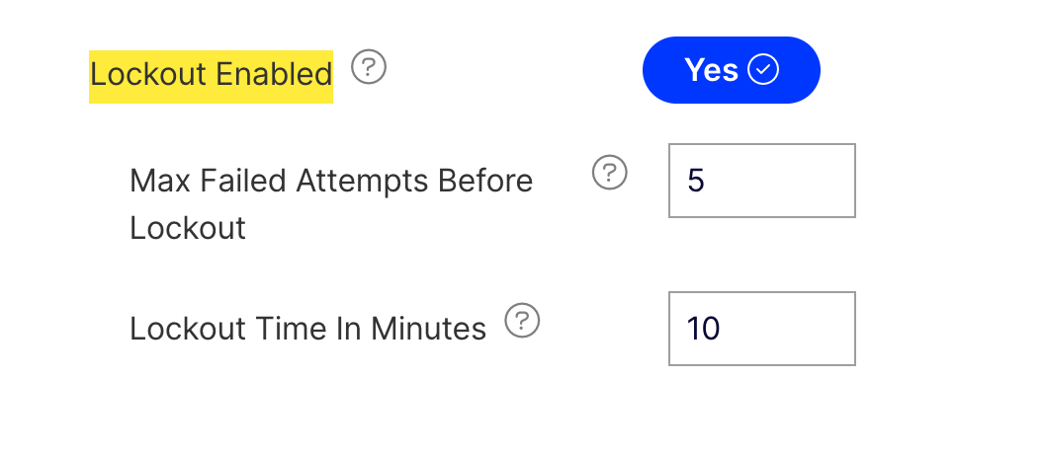Viewport: 1044px width, 454px height.
Task: Select the second-line Lockout word in the label
Action: [188, 228]
